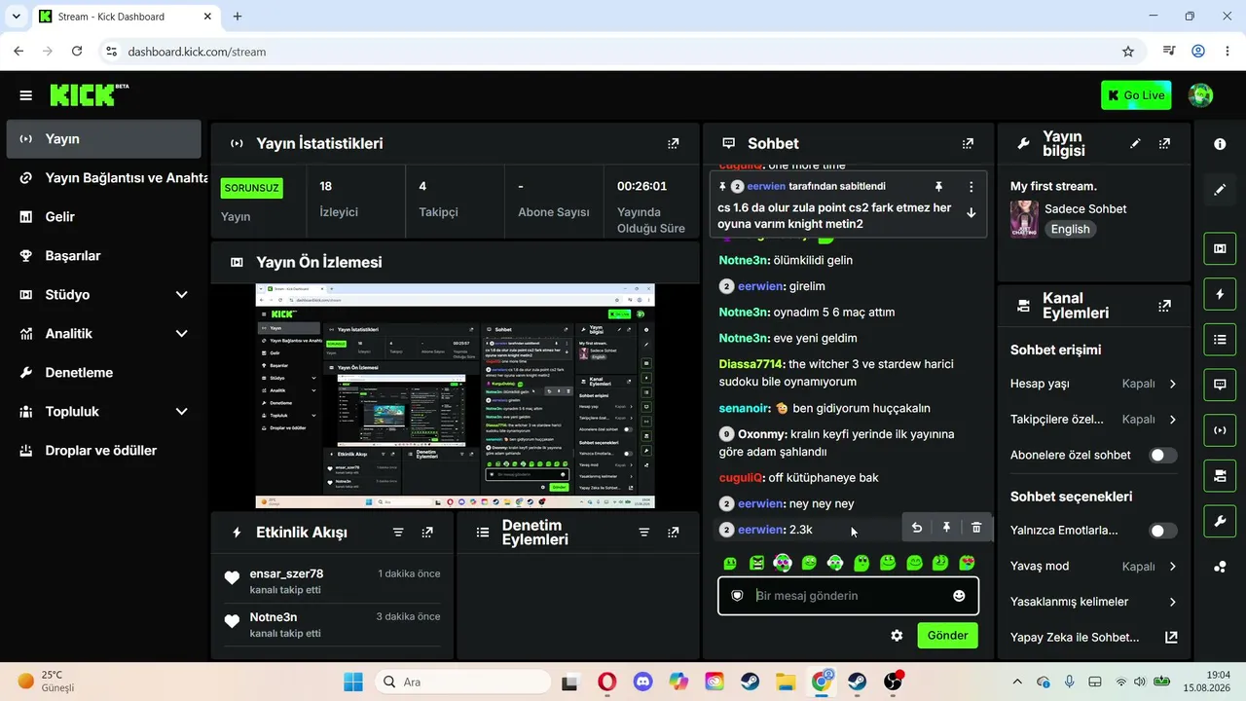The height and width of the screenshot is (701, 1246).
Task: Click the KICK logo
Action: click(89, 94)
